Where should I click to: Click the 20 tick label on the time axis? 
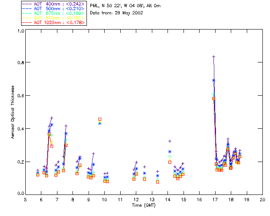(262, 200)
